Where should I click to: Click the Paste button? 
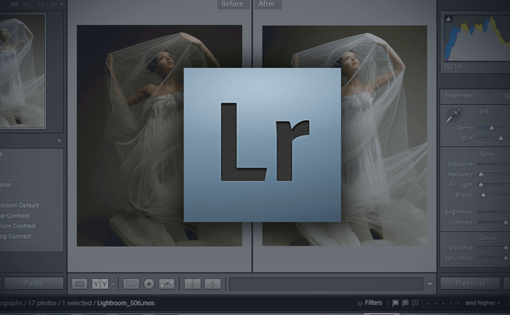(34, 283)
